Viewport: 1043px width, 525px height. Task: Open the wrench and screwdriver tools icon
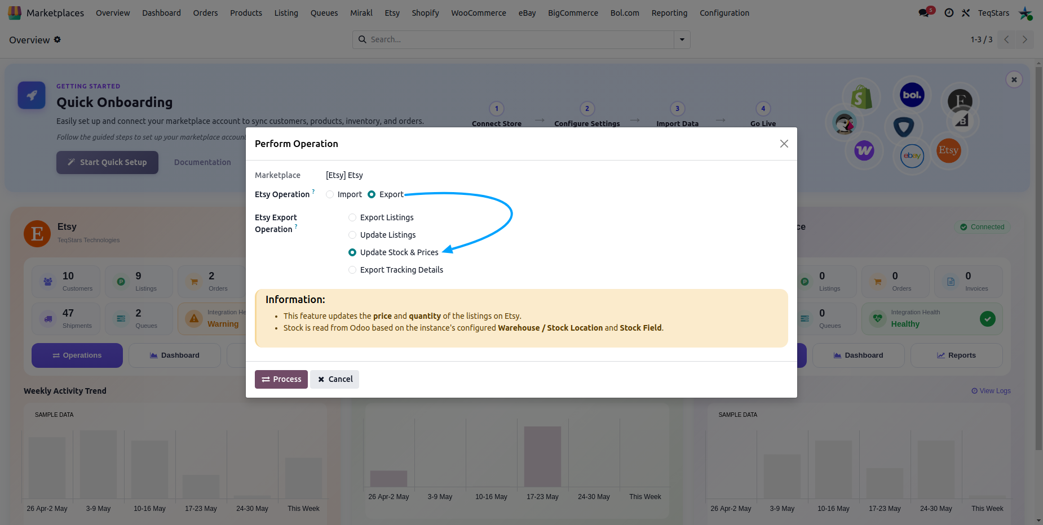966,13
